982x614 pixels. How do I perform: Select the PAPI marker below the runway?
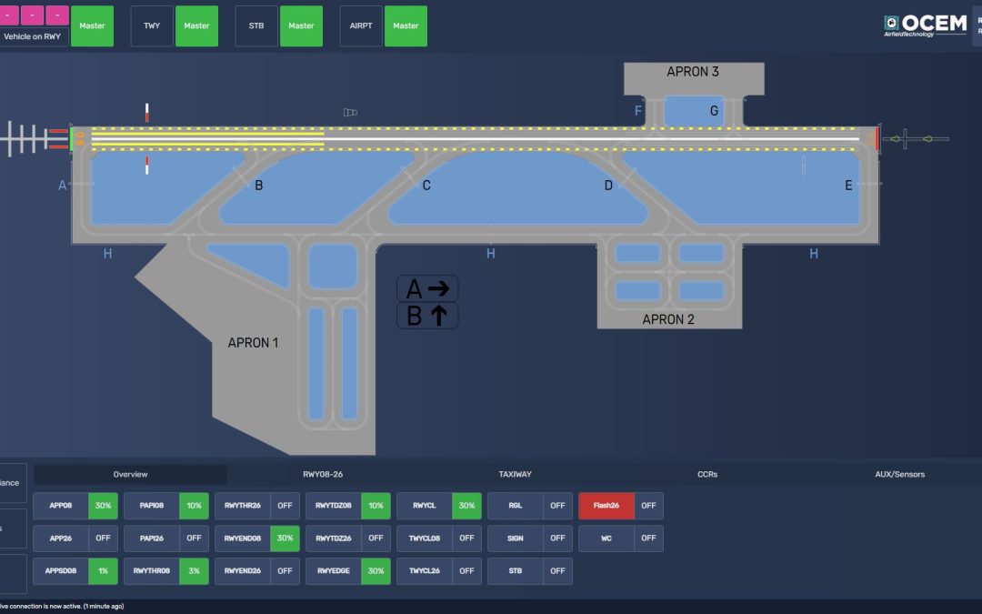147,166
